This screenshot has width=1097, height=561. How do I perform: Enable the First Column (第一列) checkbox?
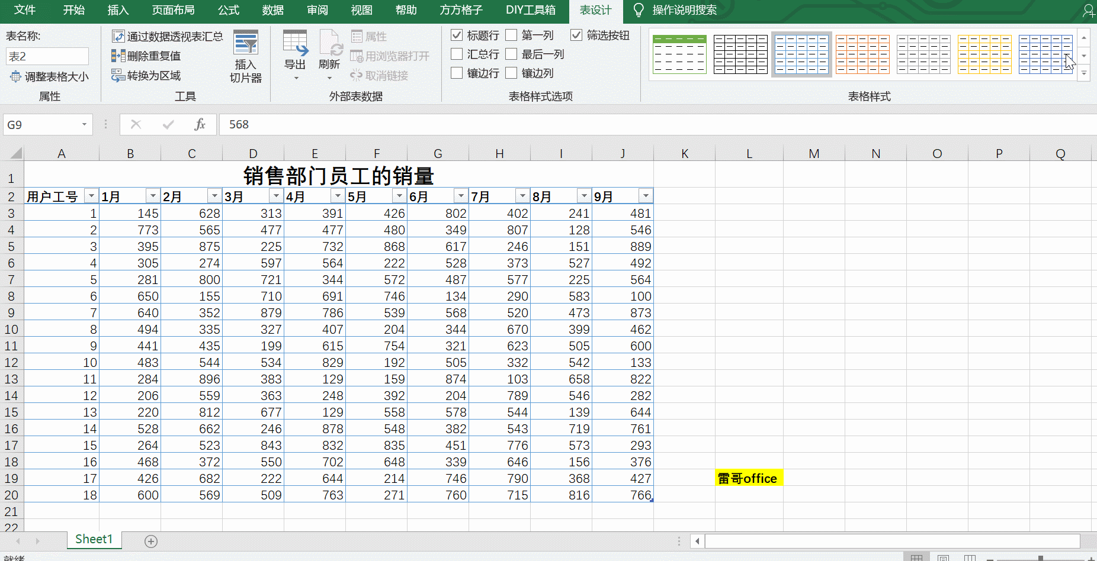(x=511, y=35)
